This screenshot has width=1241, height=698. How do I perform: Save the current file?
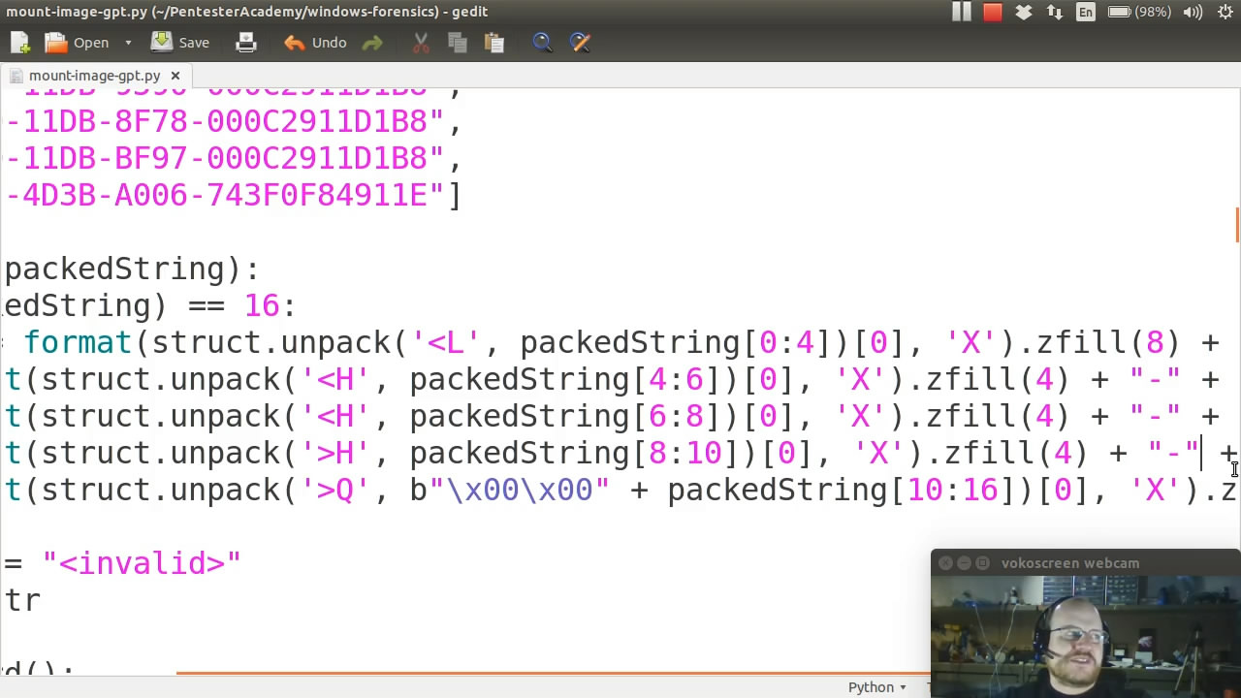[x=180, y=43]
